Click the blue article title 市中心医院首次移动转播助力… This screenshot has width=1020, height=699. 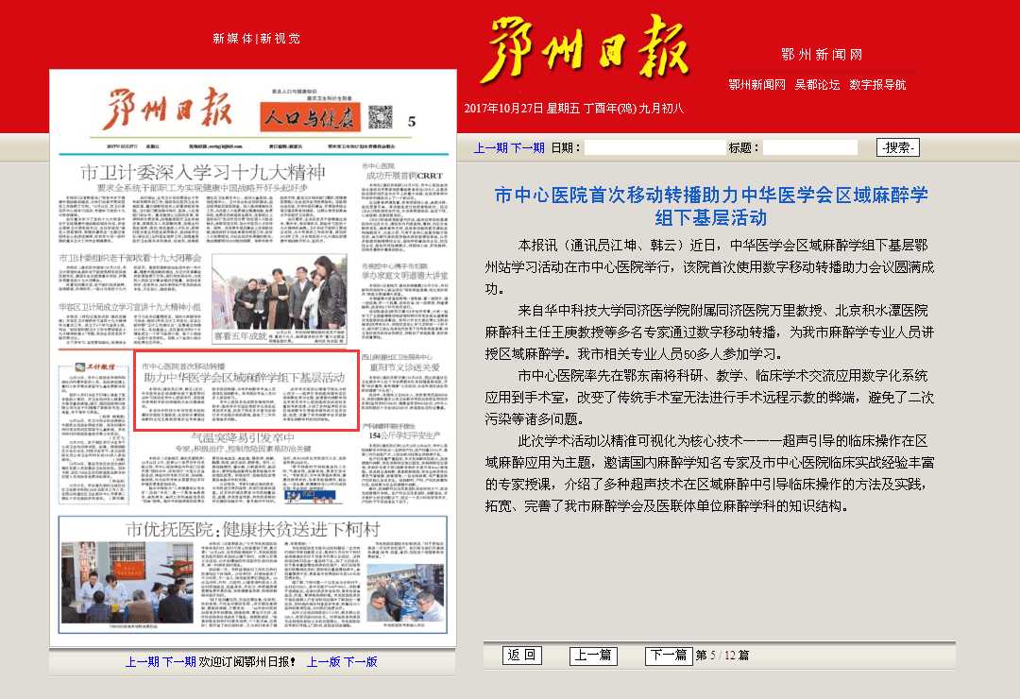[x=711, y=206]
